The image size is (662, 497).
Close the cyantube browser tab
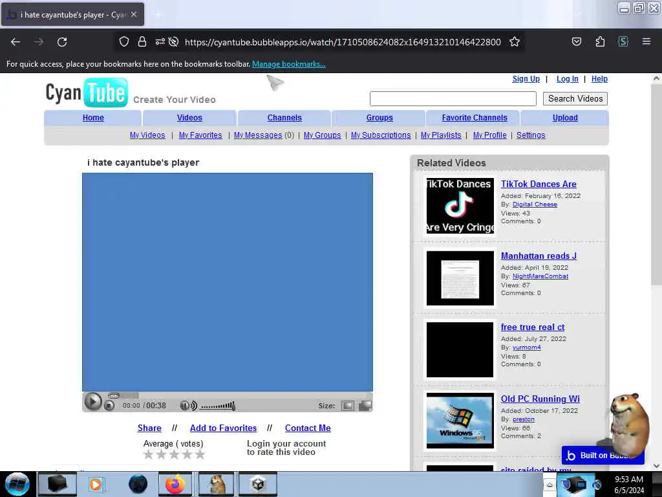point(134,14)
